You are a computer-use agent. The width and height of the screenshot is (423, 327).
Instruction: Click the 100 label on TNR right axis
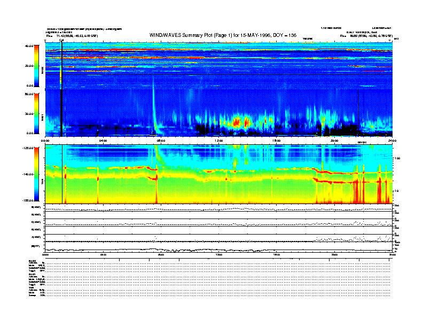pos(397,158)
